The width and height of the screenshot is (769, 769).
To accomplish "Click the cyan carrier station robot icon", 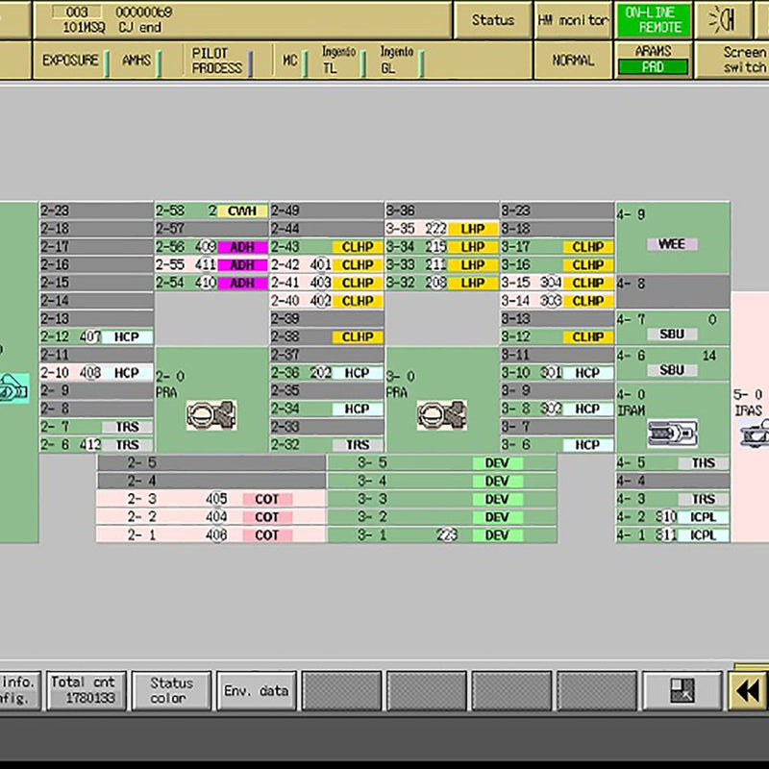I will (13, 389).
